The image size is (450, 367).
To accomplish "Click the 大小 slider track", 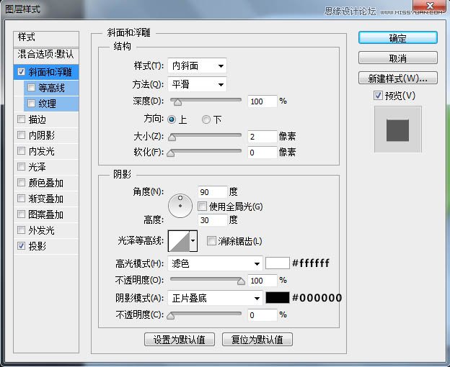I will [x=206, y=135].
